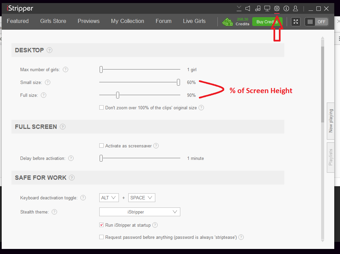The image size is (340, 254).
Task: Enable Don't zoom over 100% checkbox
Action: pyautogui.click(x=101, y=108)
